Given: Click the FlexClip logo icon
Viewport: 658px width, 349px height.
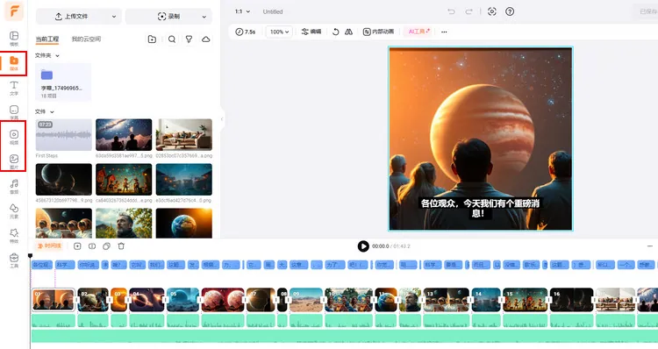Looking at the screenshot, I should coord(14,11).
